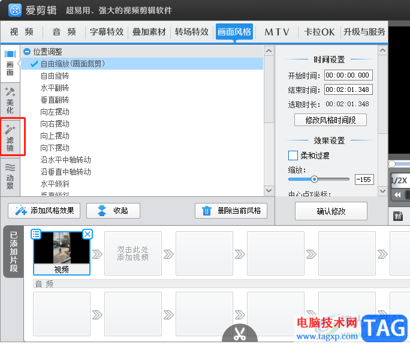Click 删除当前风格 button
Screen dimensions: 410x344
tap(231, 211)
